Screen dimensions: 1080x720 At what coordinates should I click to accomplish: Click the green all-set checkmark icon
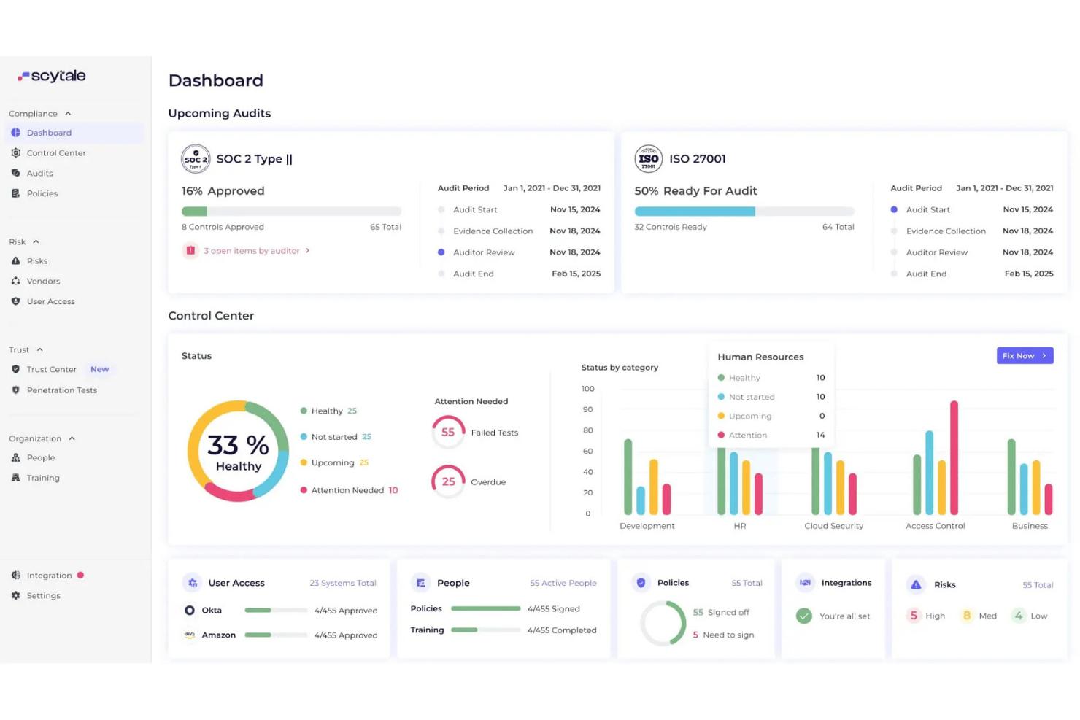tap(804, 616)
